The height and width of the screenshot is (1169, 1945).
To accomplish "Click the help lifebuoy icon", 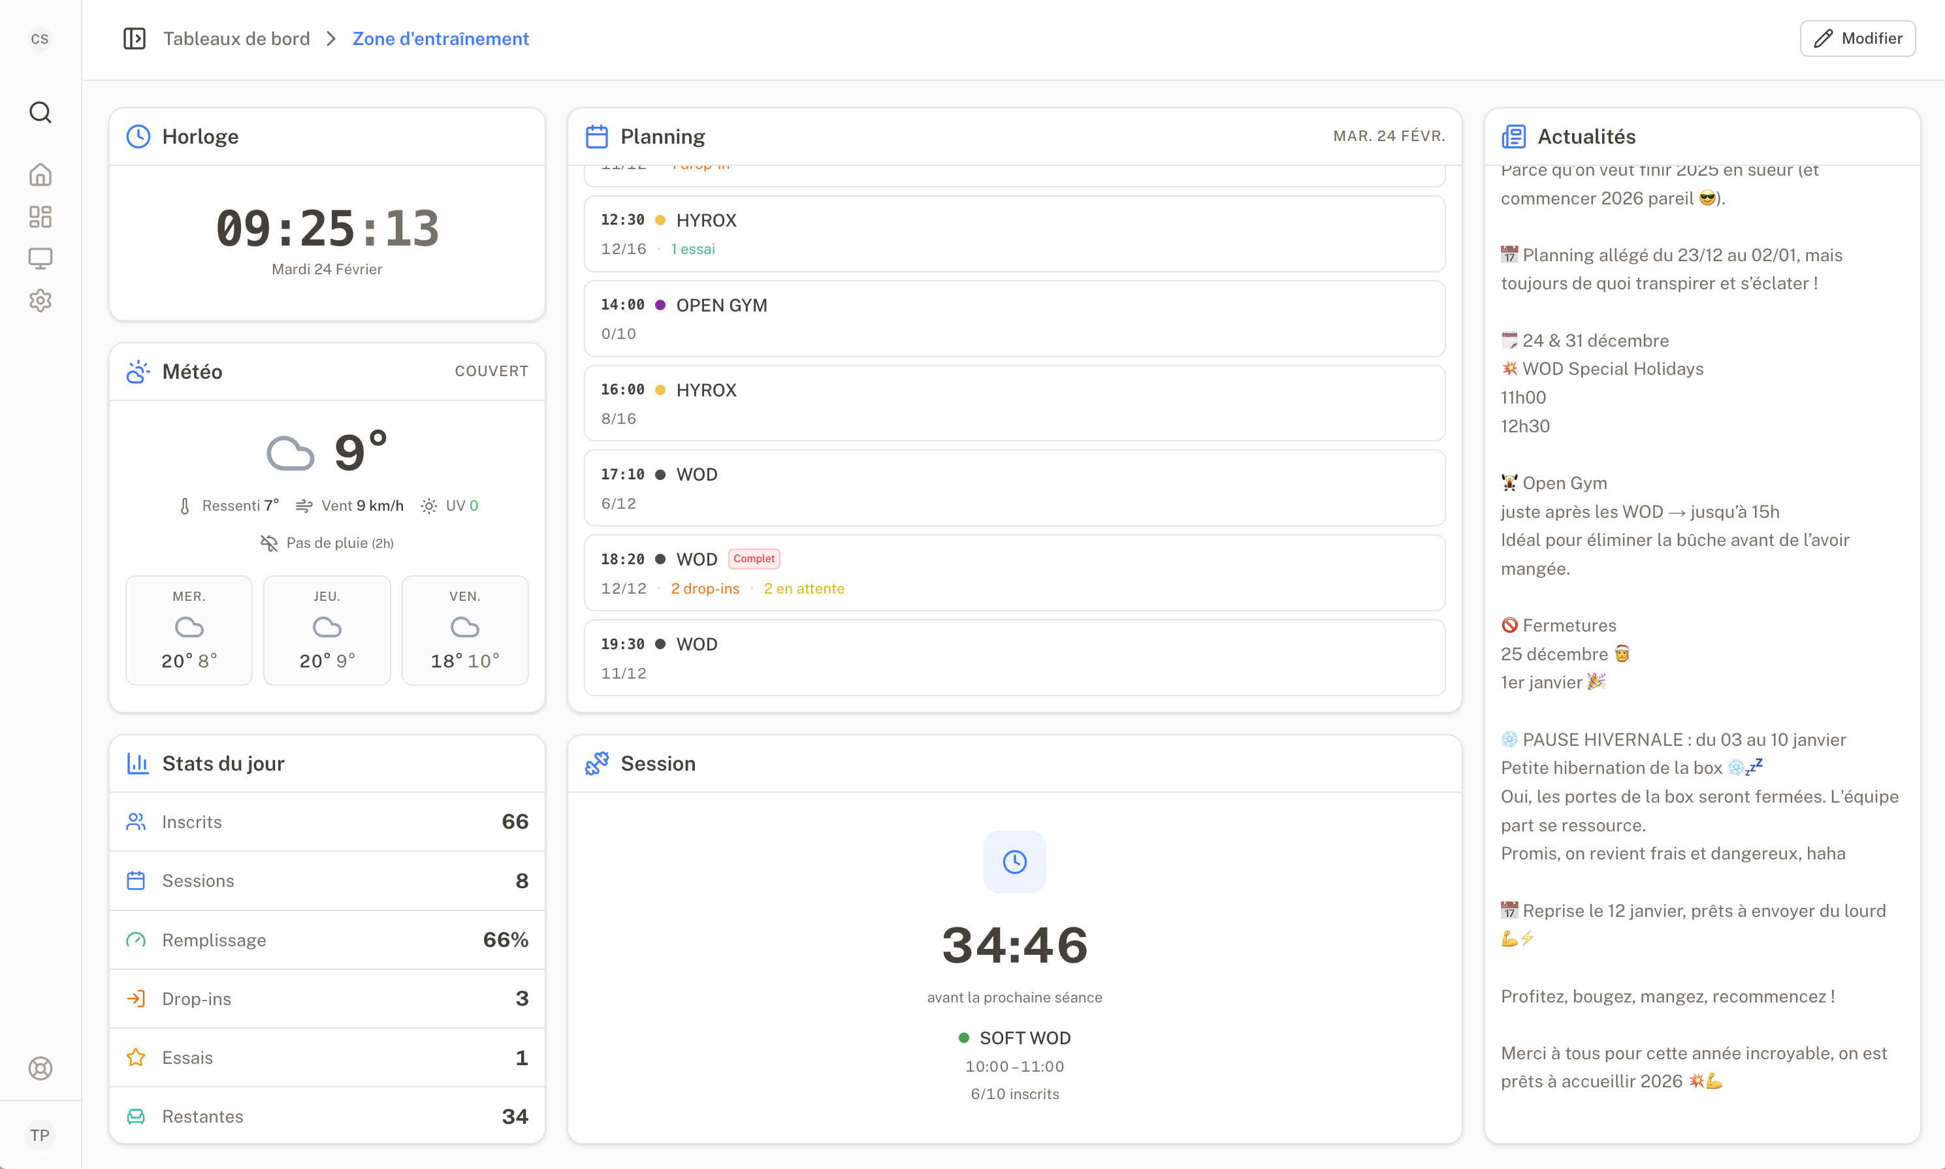I will pos(40,1068).
